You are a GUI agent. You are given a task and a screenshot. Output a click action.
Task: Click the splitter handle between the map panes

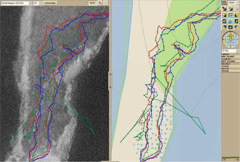pos(110,81)
